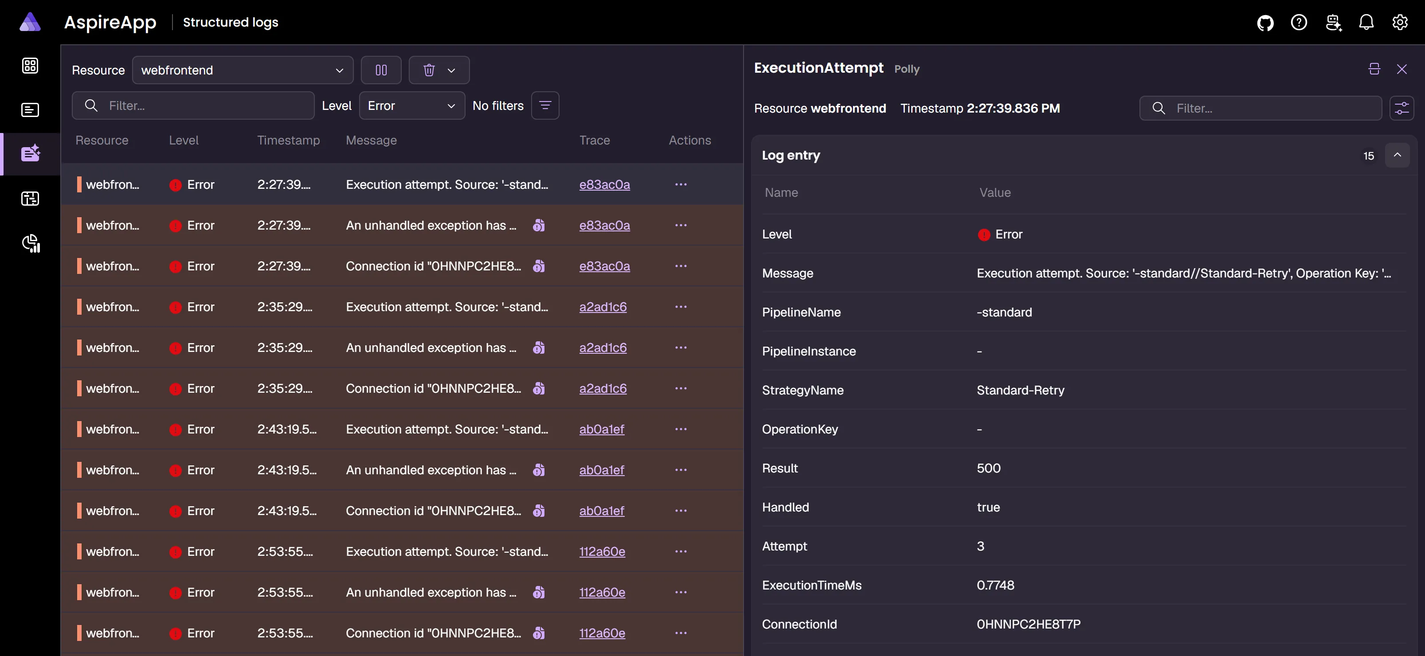Open the Resource webfrontend dropdown
This screenshot has width=1425, height=656.
[x=242, y=70]
